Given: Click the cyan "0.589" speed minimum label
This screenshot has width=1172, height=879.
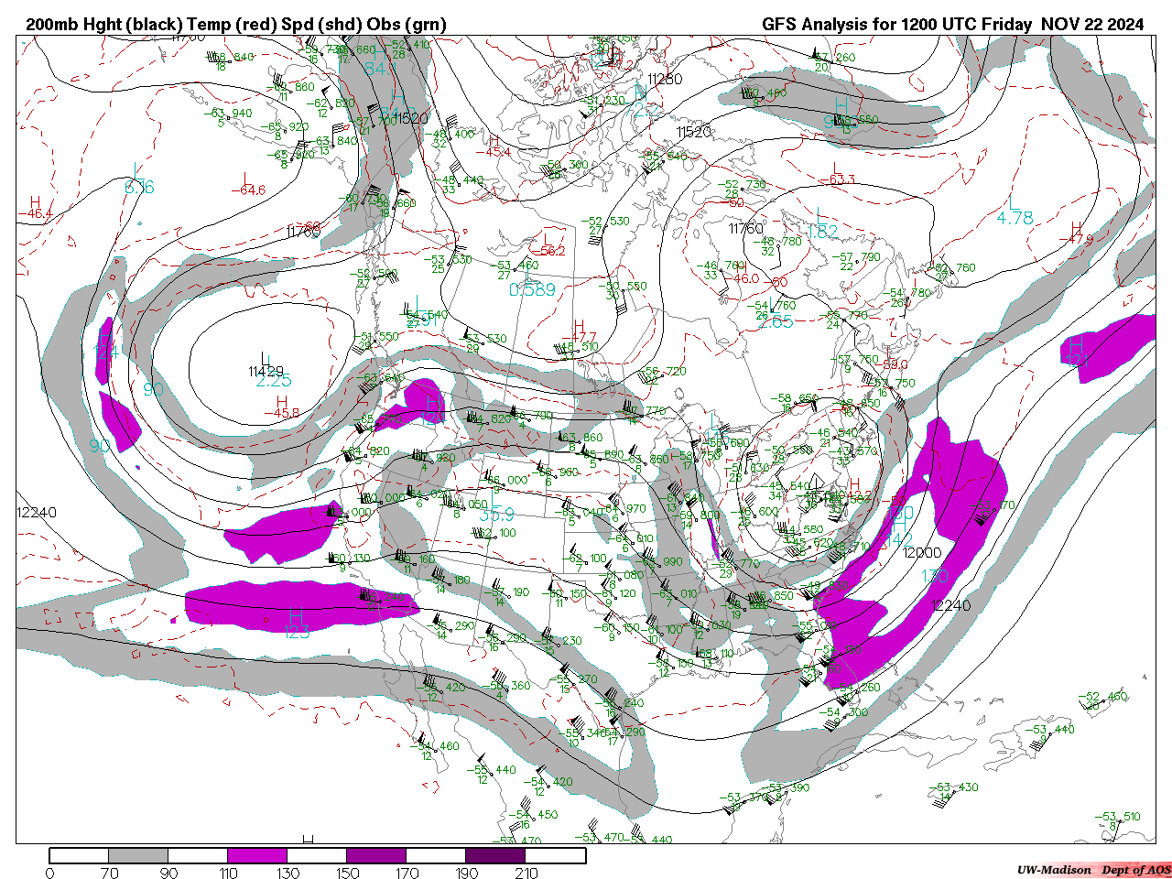Looking at the screenshot, I should coord(533,290).
